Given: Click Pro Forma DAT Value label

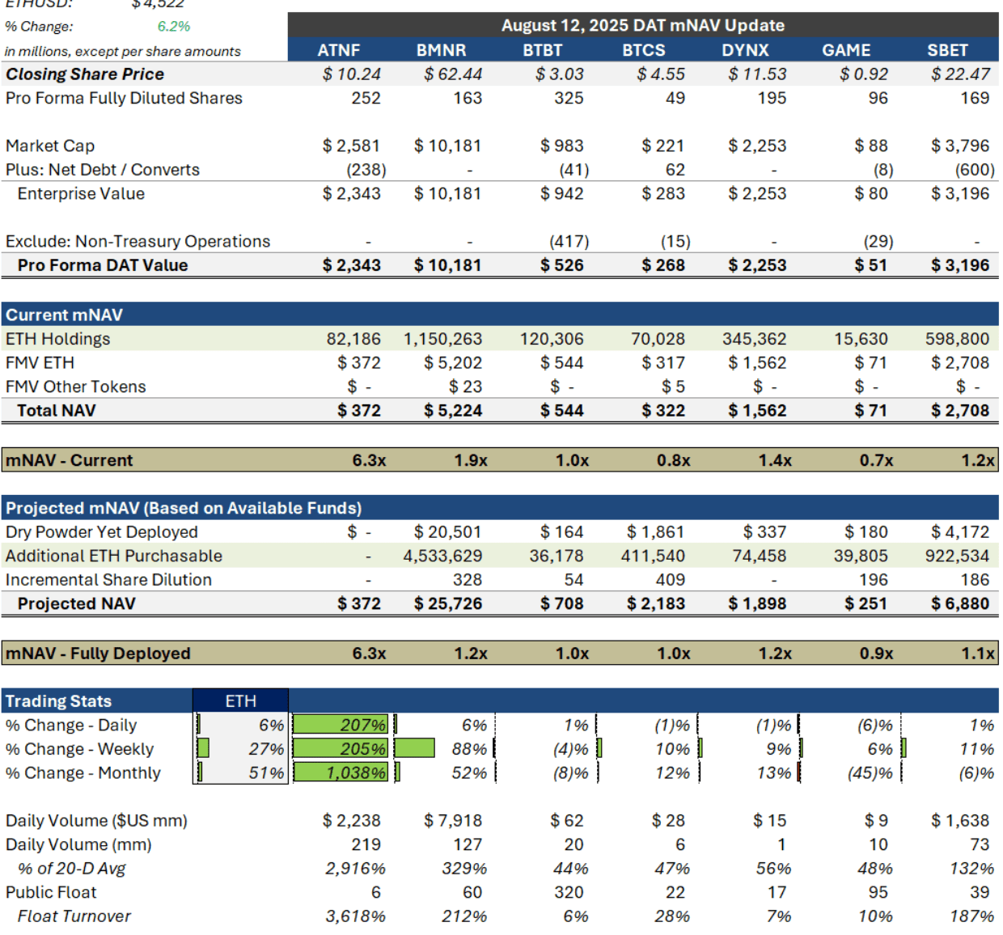Looking at the screenshot, I should 103,265.
